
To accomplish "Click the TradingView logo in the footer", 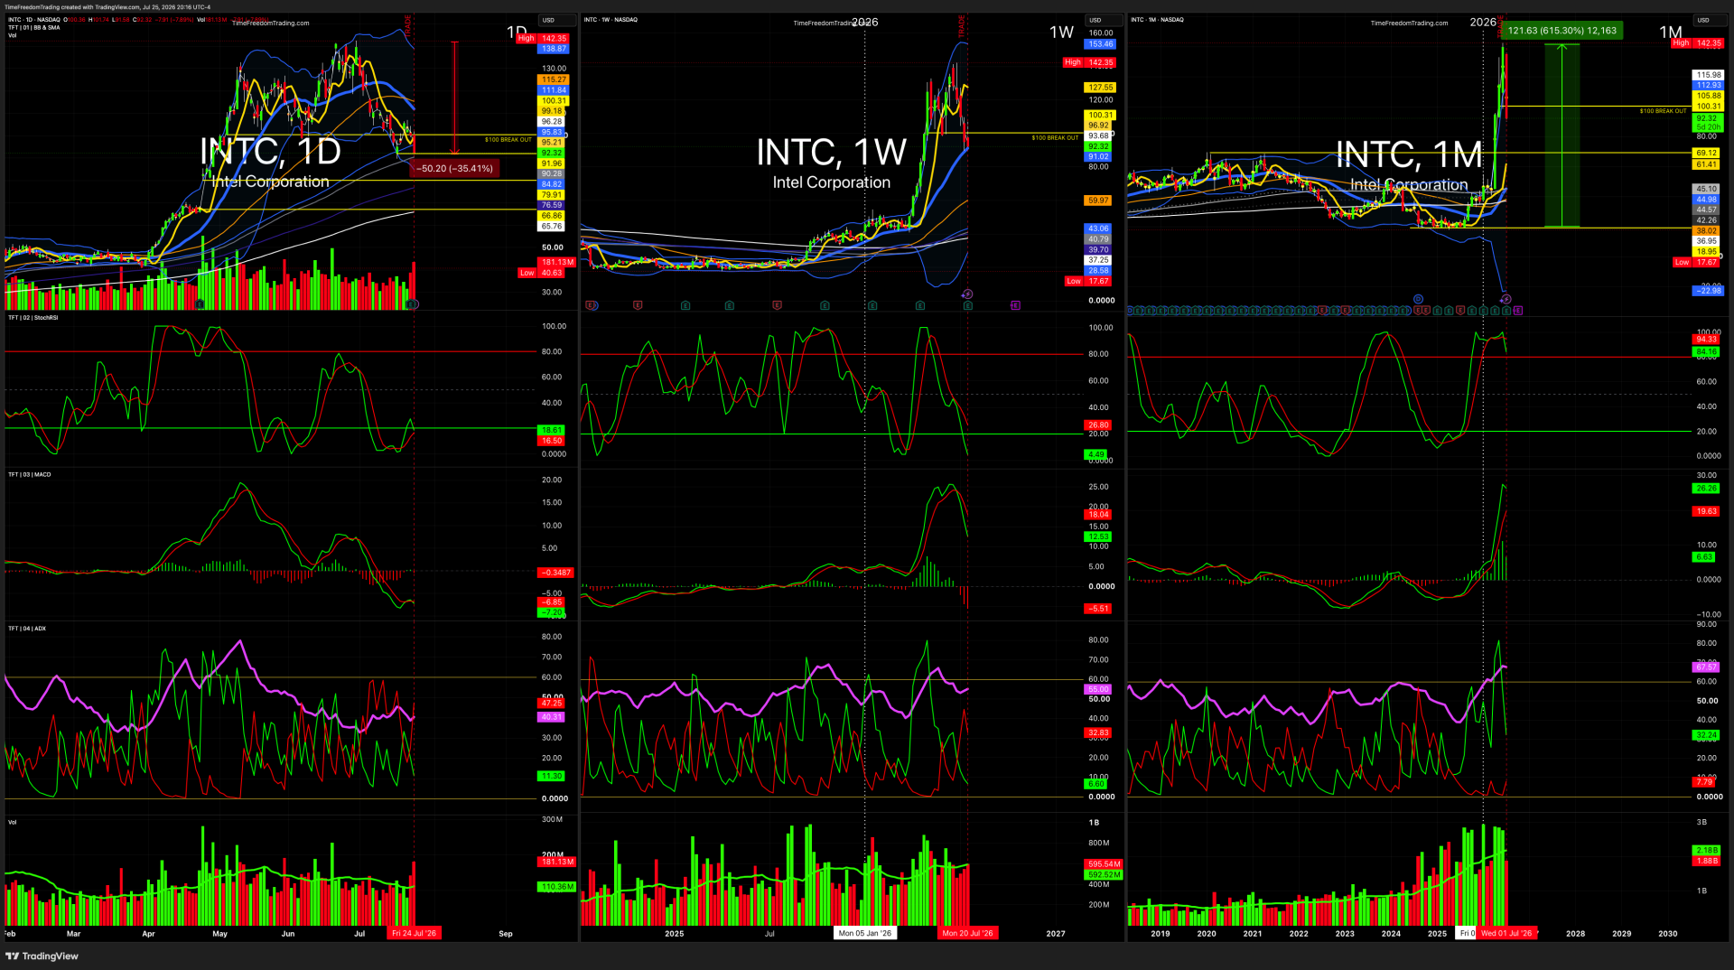I will click(x=42, y=956).
